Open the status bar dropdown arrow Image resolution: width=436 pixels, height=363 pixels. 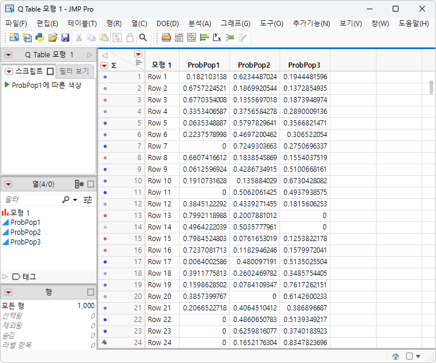pos(418,356)
